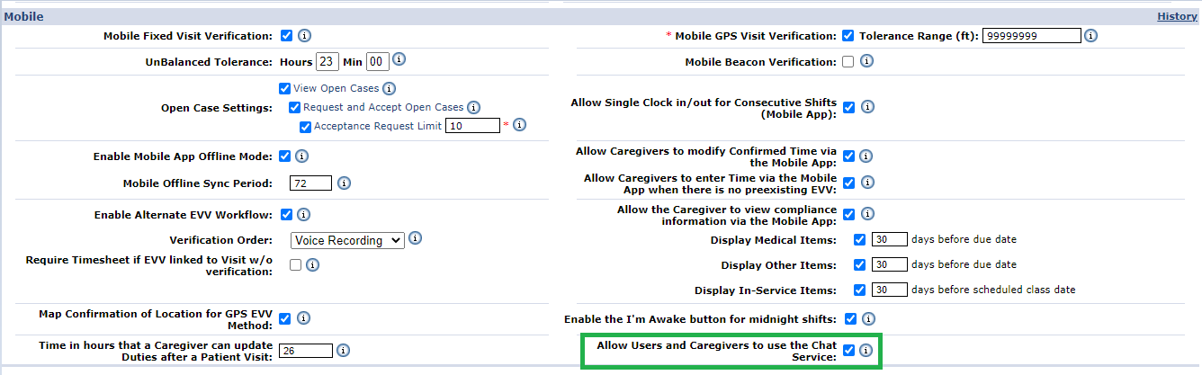Uncheck Display Medical Items checkbox

click(x=859, y=240)
